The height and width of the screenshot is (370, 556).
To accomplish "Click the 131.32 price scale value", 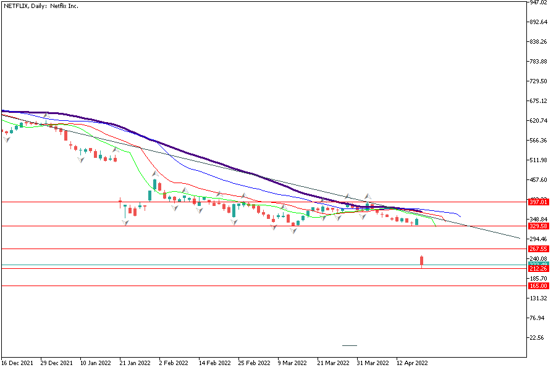I will tap(538, 298).
